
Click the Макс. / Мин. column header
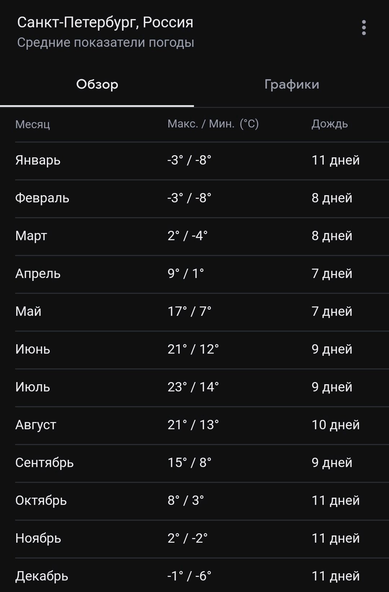point(213,124)
